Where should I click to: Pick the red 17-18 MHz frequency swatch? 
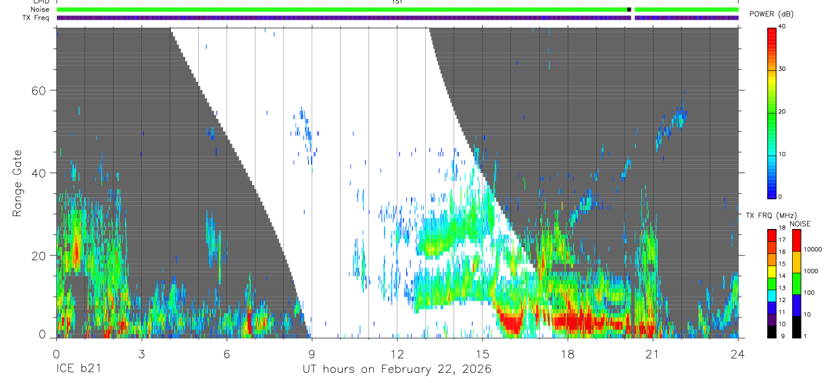pyautogui.click(x=772, y=236)
